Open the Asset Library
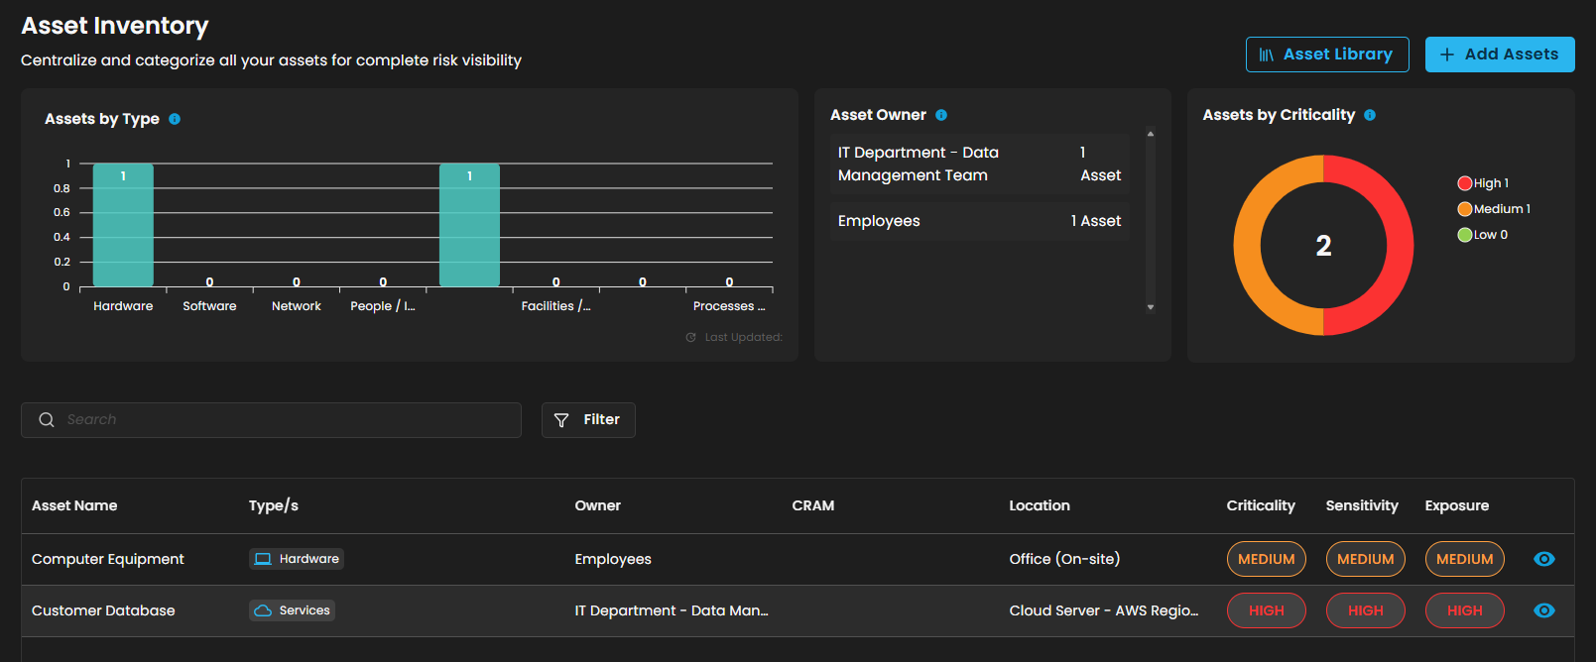Image resolution: width=1596 pixels, height=662 pixels. pyautogui.click(x=1326, y=55)
